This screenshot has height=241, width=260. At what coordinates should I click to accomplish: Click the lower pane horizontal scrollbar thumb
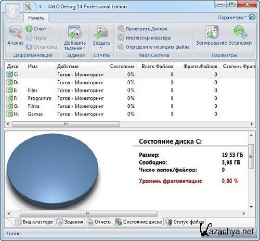pos(88,213)
